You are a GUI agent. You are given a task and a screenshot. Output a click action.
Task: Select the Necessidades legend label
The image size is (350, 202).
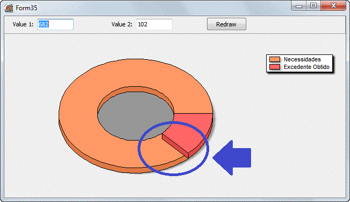[302, 59]
